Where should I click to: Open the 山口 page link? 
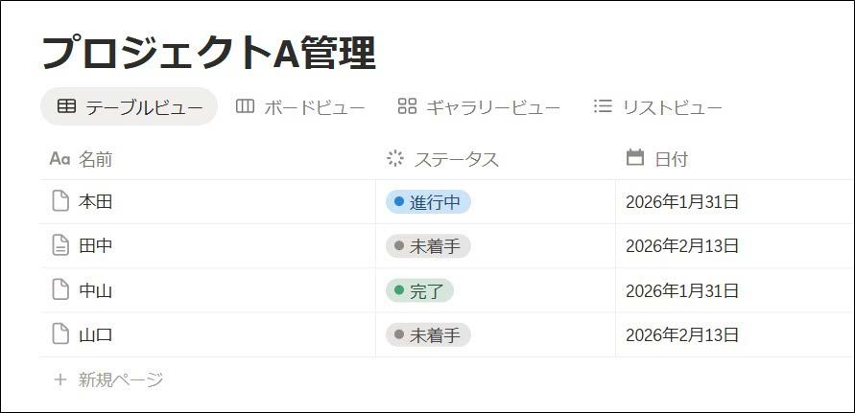click(x=96, y=334)
